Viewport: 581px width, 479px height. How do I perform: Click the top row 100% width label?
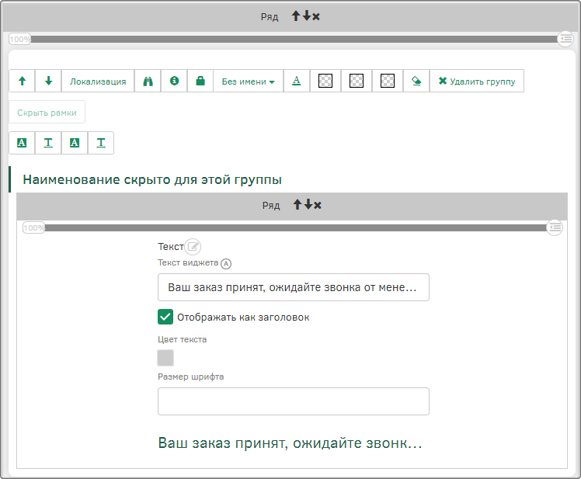coord(20,39)
